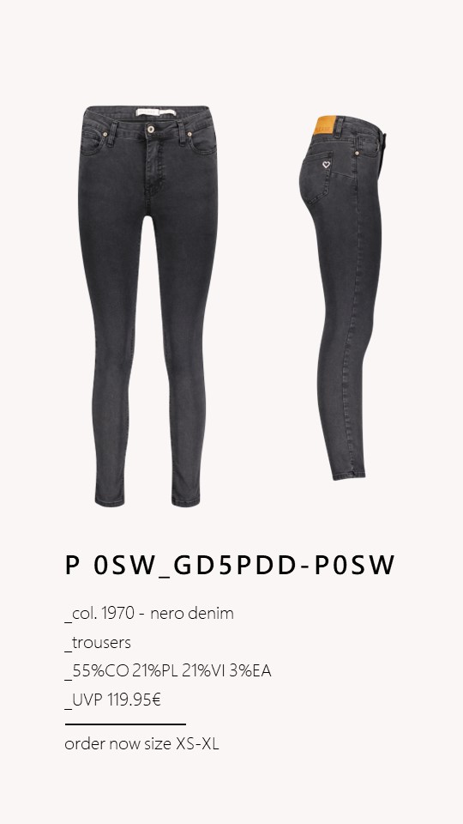Select the product code P 0SW_GD5PDD-P0SW heading
This screenshot has width=463, height=824.
(x=230, y=566)
